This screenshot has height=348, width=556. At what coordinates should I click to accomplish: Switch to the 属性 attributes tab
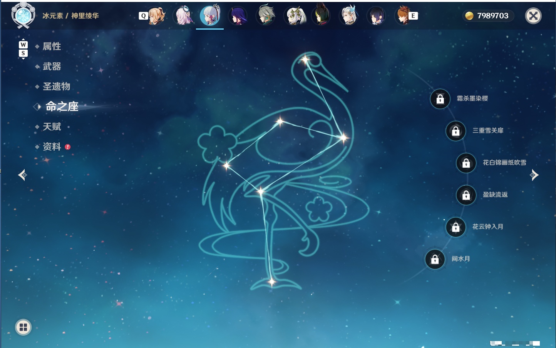click(52, 46)
